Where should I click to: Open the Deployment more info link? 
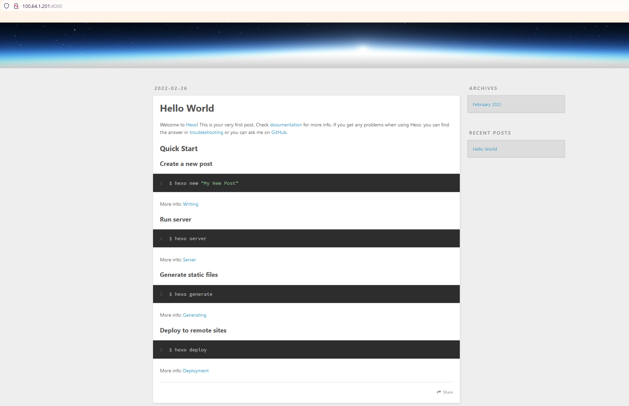[x=196, y=371]
